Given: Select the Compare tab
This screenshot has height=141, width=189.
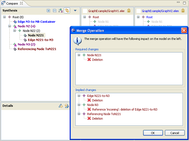Looking at the screenshot, I should 12,3.
